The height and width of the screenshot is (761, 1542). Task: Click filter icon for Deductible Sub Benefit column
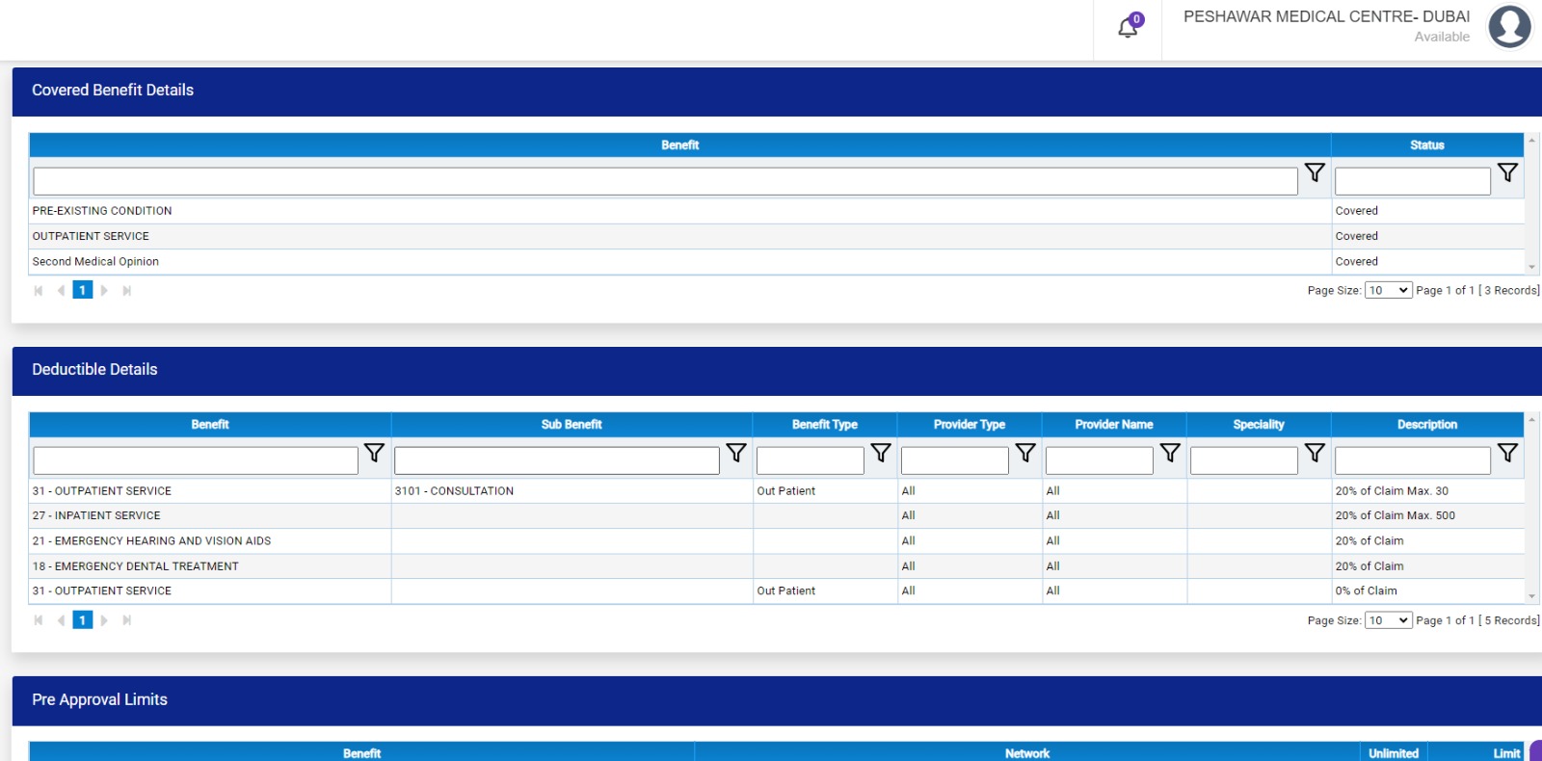[736, 453]
